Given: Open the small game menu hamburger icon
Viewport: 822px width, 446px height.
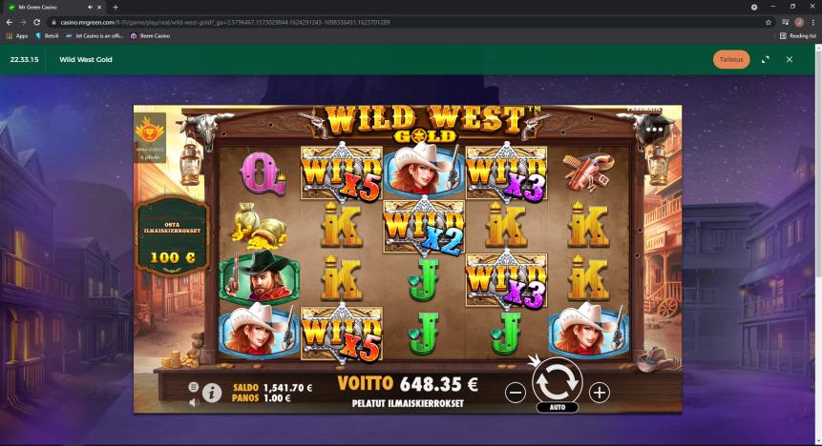Looking at the screenshot, I should point(194,387).
